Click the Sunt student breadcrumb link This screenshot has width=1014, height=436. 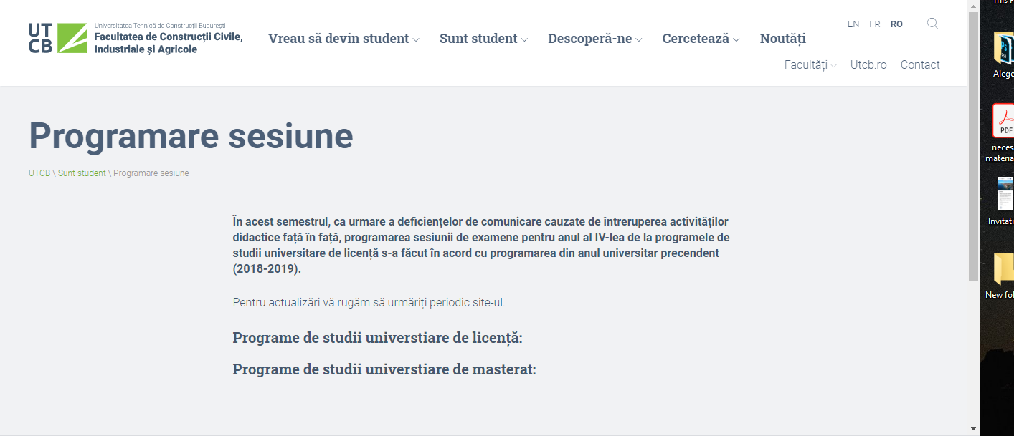82,173
